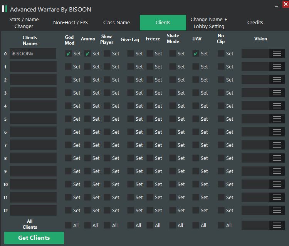Viewport: 289px width, 246px height.
Task: Uncheck Ammo for client 0 iBISOONx
Action: tap(87, 54)
